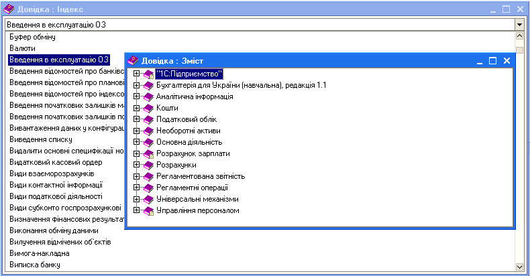Select "Визначення фінансових результат..." entry
The width and height of the screenshot is (530, 276).
(x=66, y=219)
